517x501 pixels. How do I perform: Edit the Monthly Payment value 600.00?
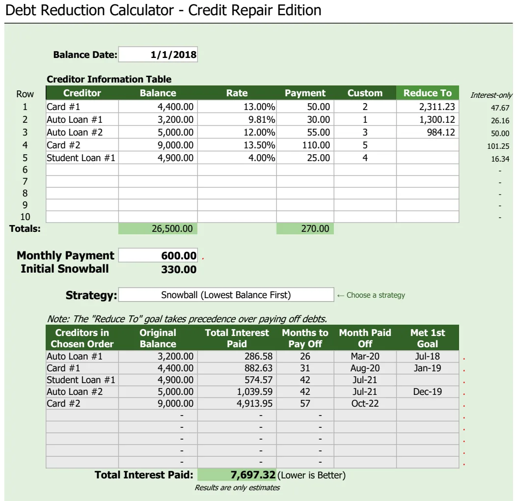coord(158,255)
